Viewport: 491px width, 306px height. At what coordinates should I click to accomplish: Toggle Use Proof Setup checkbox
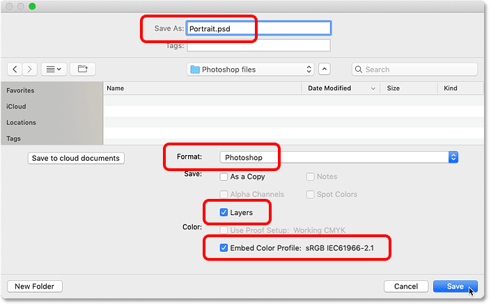click(x=224, y=230)
